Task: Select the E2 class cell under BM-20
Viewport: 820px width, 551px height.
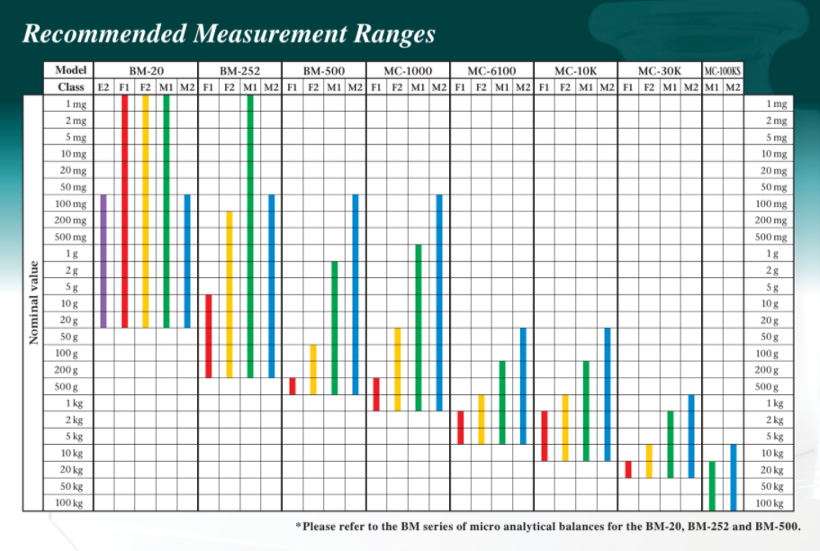Action: pyautogui.click(x=104, y=87)
